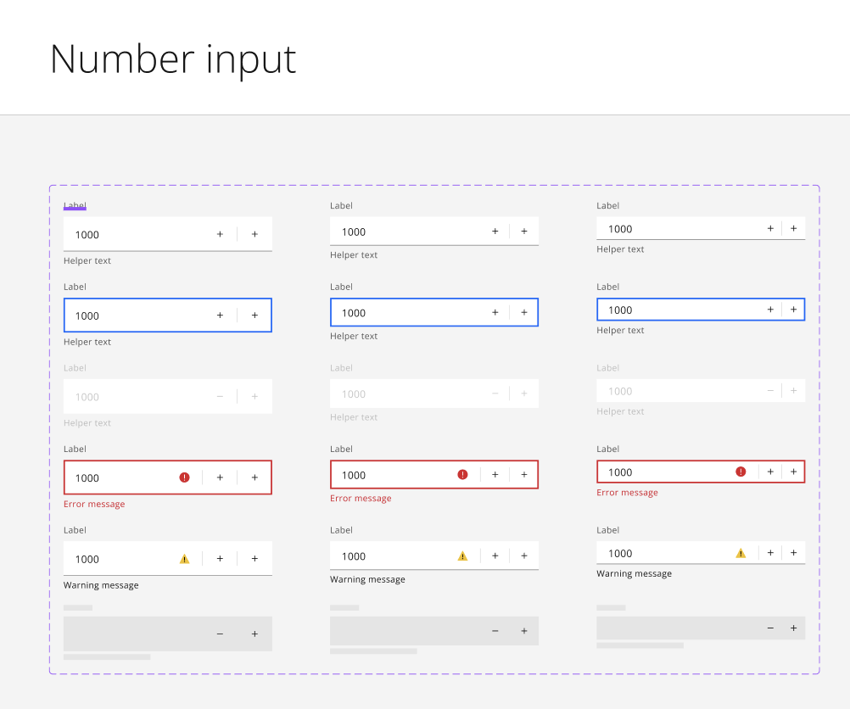850x709 pixels.
Task: Click the plus icon in the large skeleton input
Action: point(254,634)
